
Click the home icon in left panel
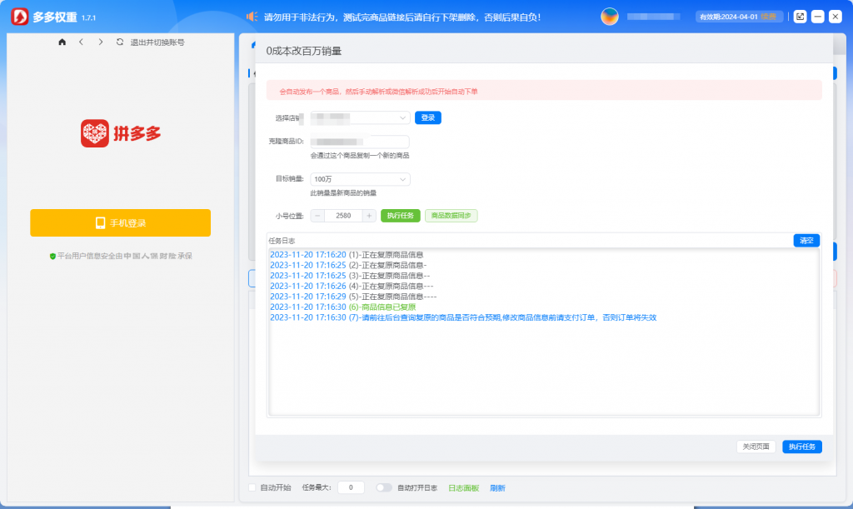[62, 42]
